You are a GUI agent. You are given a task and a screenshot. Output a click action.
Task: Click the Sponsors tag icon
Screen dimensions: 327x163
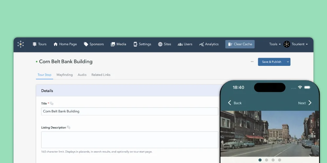click(86, 44)
